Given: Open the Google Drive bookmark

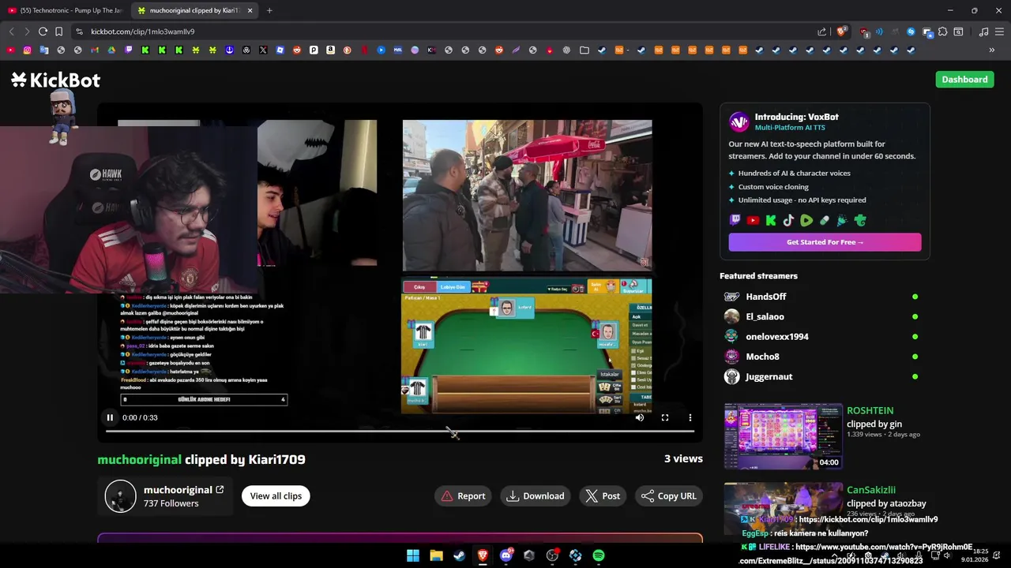Looking at the screenshot, I should (x=111, y=50).
